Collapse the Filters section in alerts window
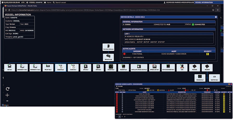234x120 pixels. click(x=119, y=86)
